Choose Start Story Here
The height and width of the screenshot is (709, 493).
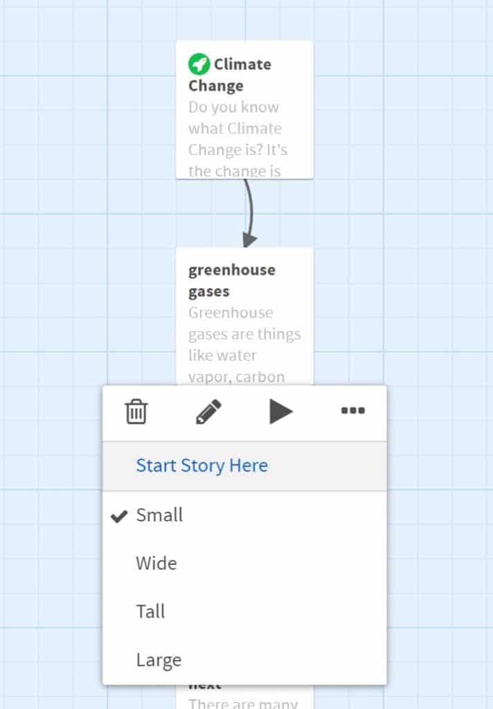pos(244,466)
